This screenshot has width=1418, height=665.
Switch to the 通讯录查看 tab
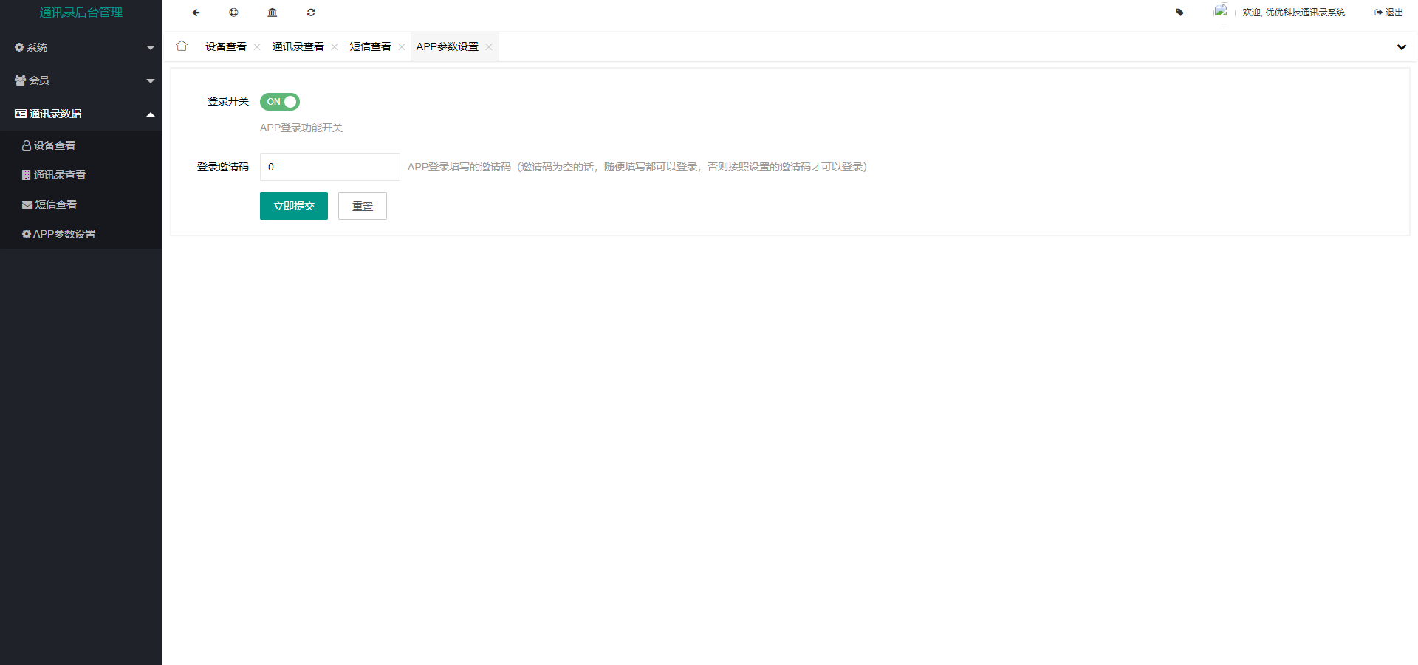click(297, 46)
